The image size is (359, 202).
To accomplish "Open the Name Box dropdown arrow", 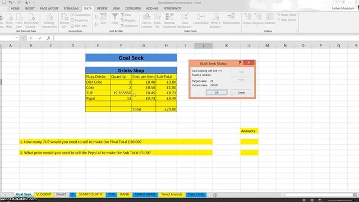I will (x=17, y=38).
